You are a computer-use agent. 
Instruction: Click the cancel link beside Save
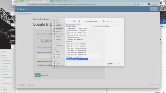45,75
